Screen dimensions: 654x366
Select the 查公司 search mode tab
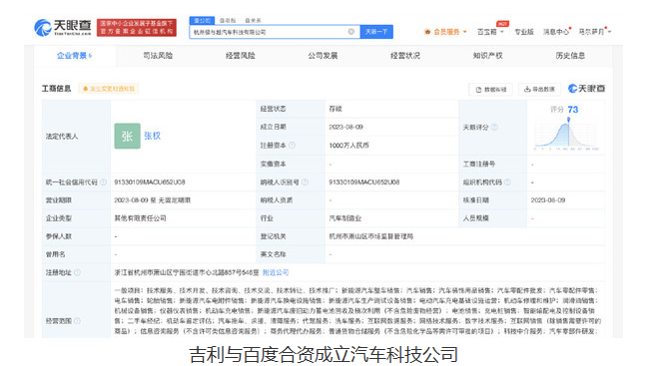tap(202, 20)
